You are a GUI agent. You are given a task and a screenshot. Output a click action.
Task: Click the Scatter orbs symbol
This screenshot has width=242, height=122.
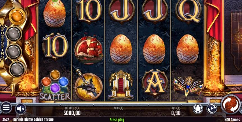55,85
